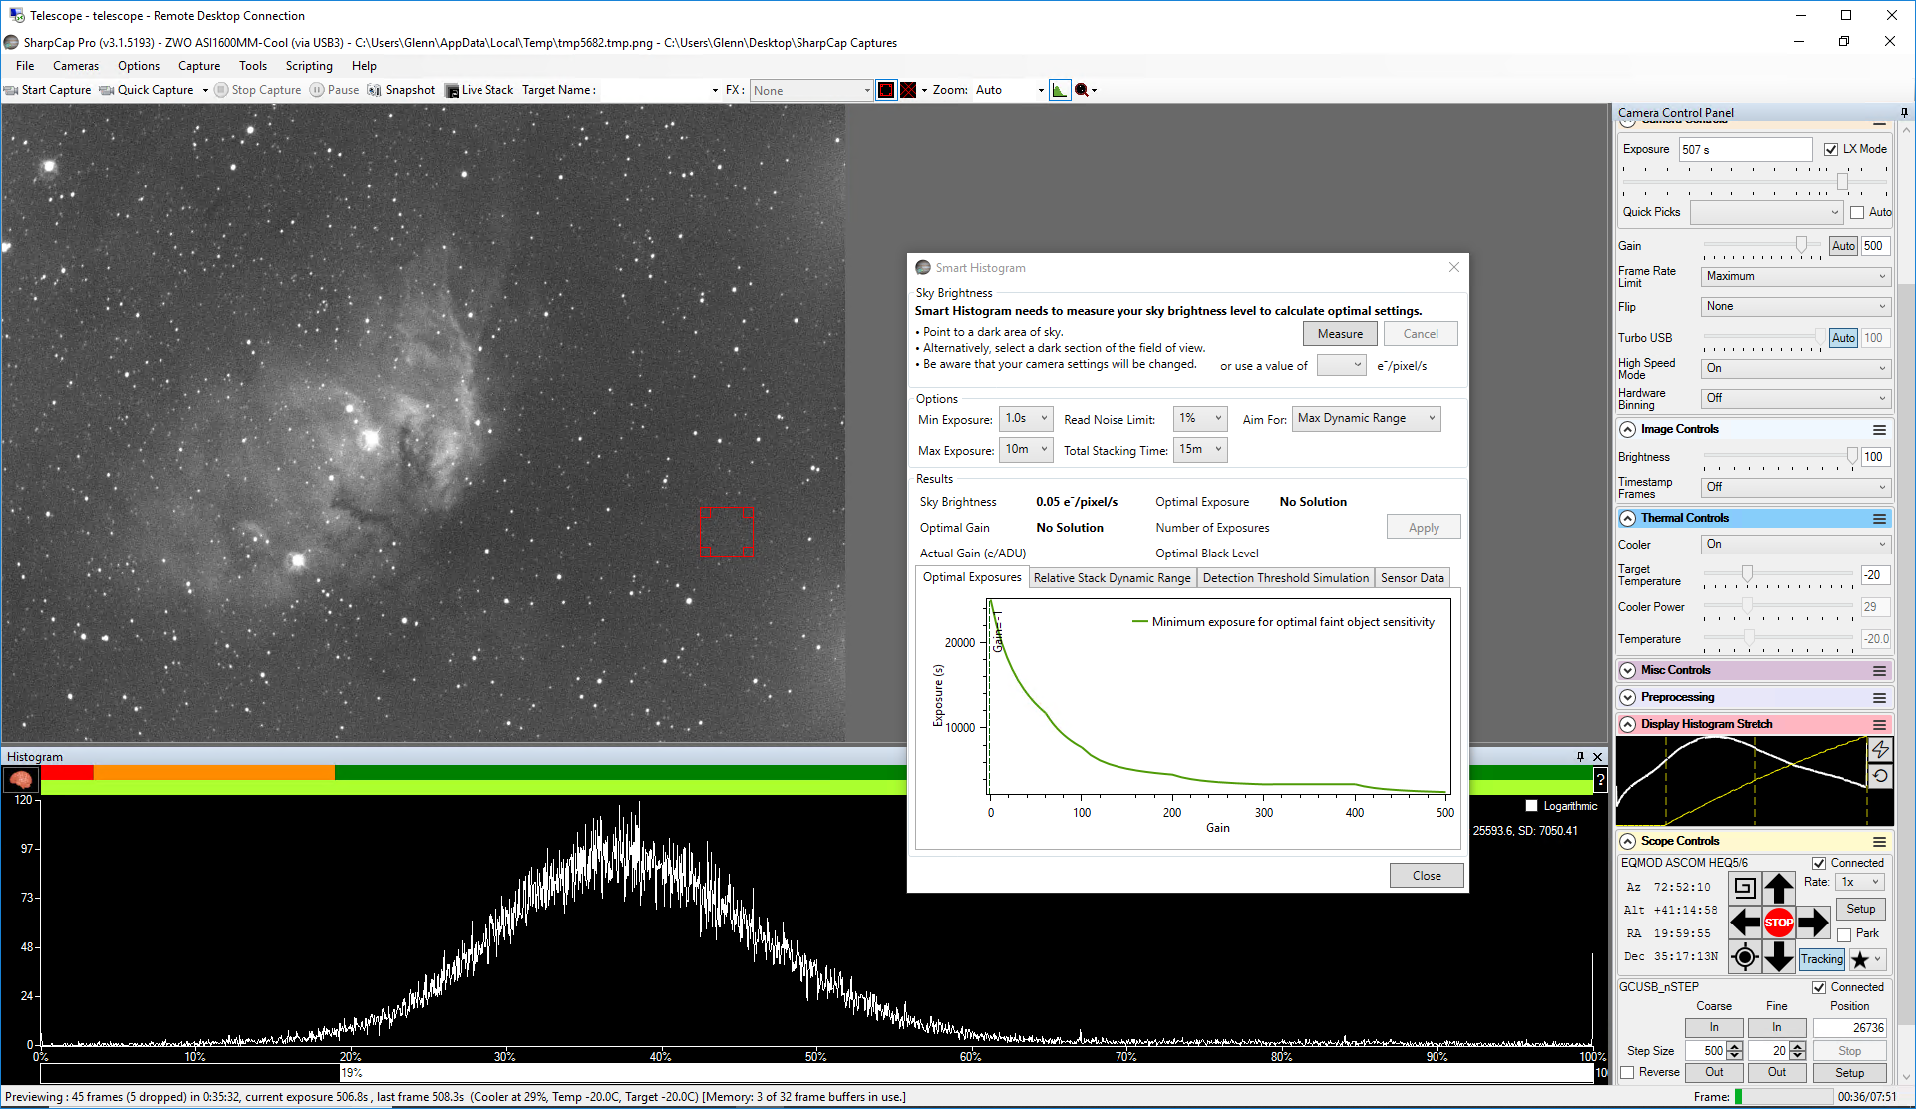Move the telescope mount down
This screenshot has width=1916, height=1109.
coord(1779,957)
